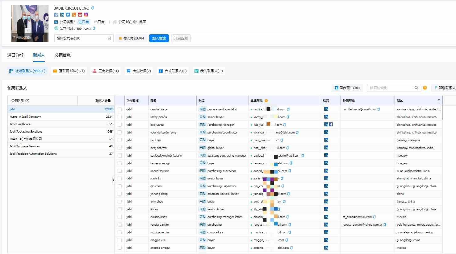The height and width of the screenshot is (254, 456).
Task: Select the Jabil Packaging Solutions row
Action: [61, 132]
